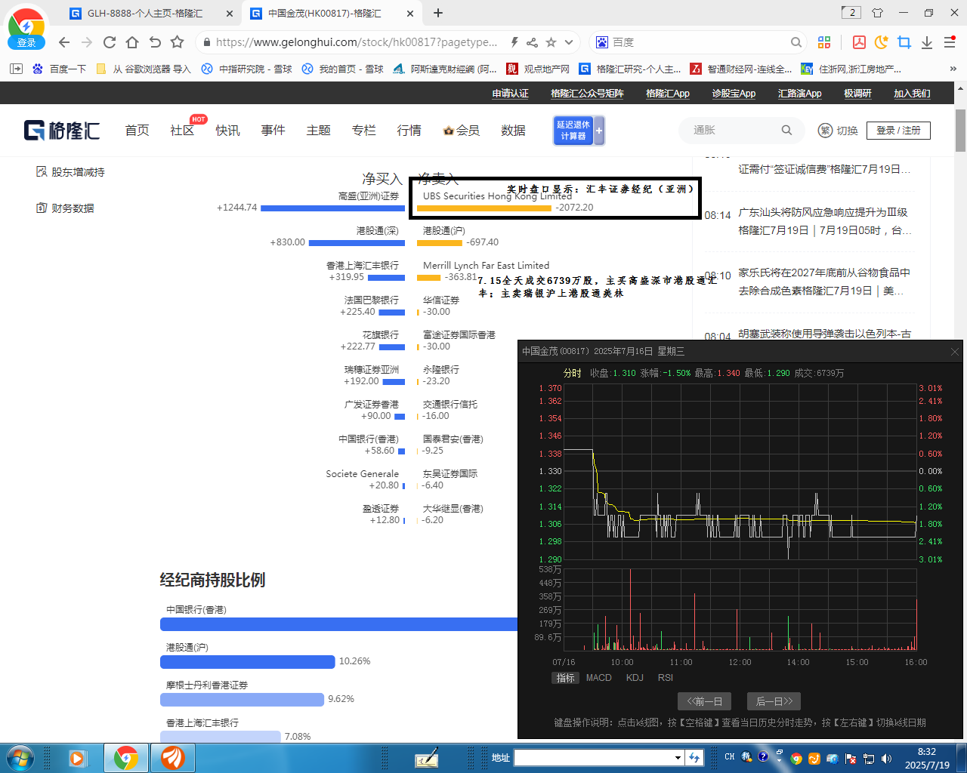Screen dimensions: 967x773
Task: Click the screenshot crop tool icon
Action: 904,42
